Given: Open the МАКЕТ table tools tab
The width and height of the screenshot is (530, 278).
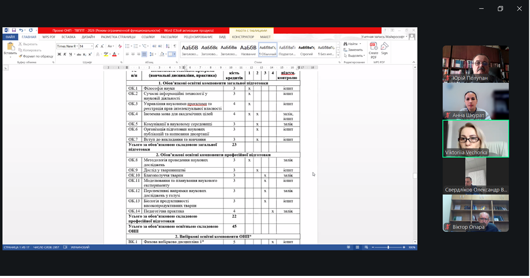Looking at the screenshot, I should click(266, 37).
